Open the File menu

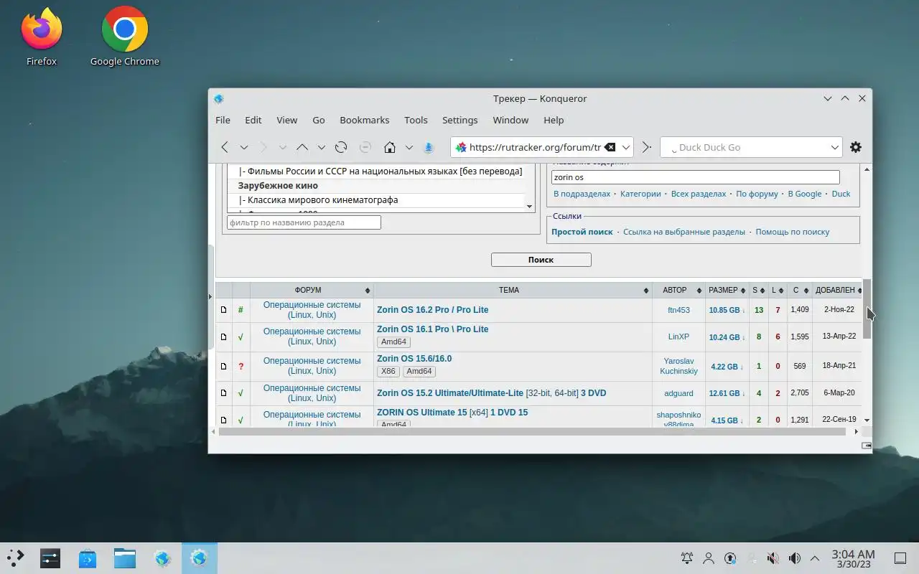point(223,120)
